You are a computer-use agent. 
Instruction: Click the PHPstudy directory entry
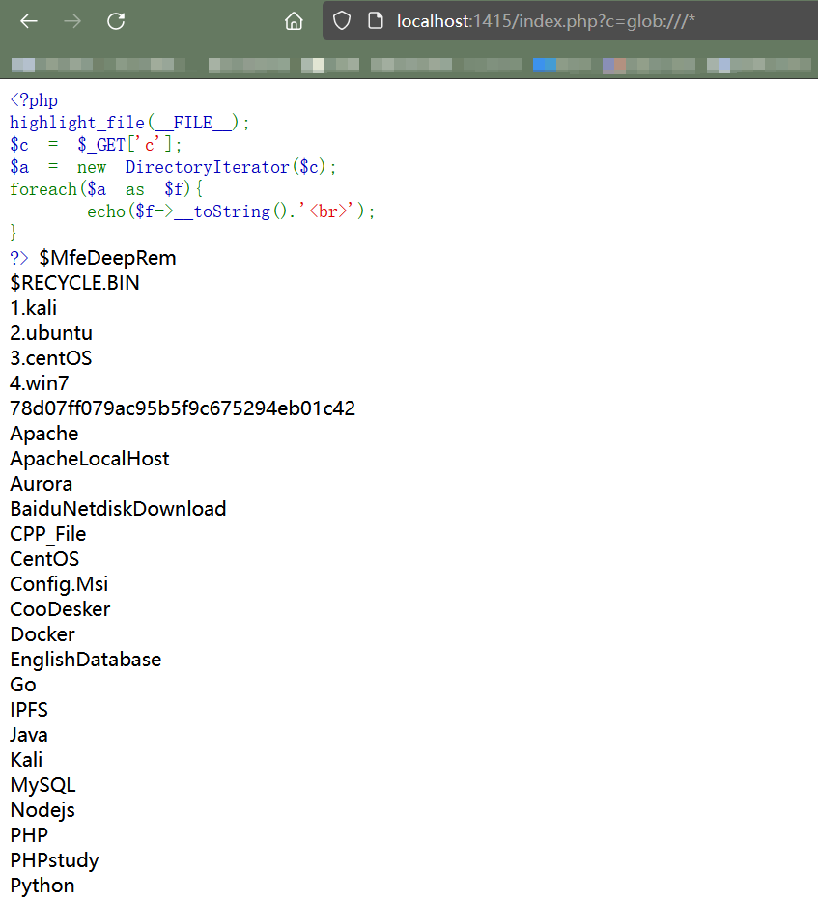pos(54,859)
